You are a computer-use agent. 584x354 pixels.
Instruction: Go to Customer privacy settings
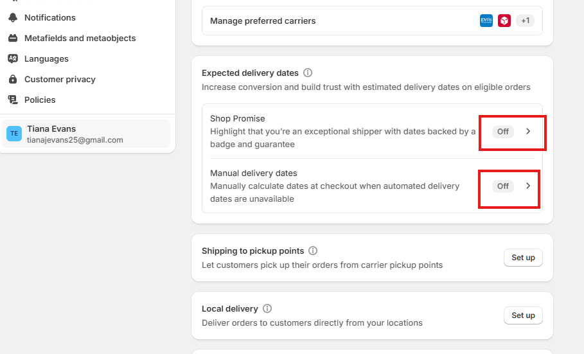tap(60, 80)
